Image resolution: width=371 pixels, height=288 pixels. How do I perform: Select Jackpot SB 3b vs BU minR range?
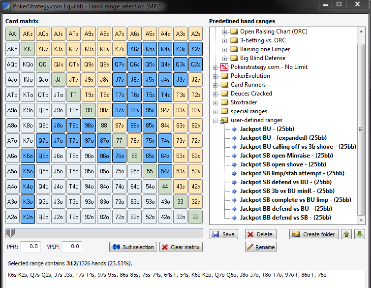pyautogui.click(x=287, y=191)
